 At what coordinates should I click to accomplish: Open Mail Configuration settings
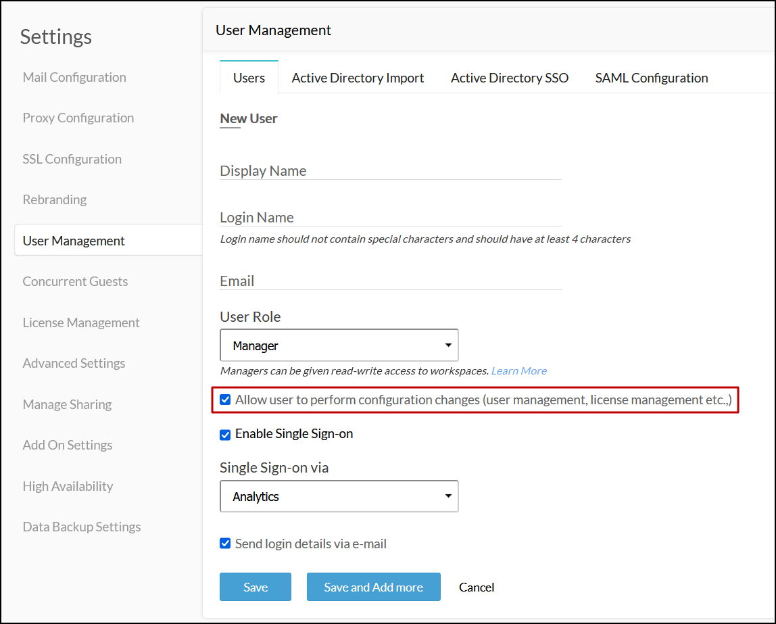pyautogui.click(x=74, y=77)
